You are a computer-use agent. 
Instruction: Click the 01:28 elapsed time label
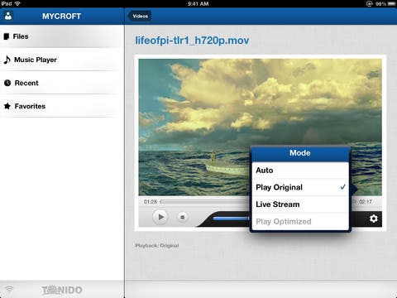[151, 202]
